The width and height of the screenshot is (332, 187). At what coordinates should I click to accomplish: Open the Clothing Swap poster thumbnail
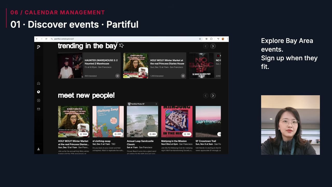(x=108, y=122)
